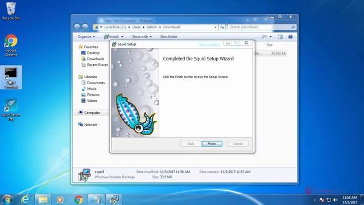The height and width of the screenshot is (205, 364).
Task: Create a New folder
Action: [168, 36]
